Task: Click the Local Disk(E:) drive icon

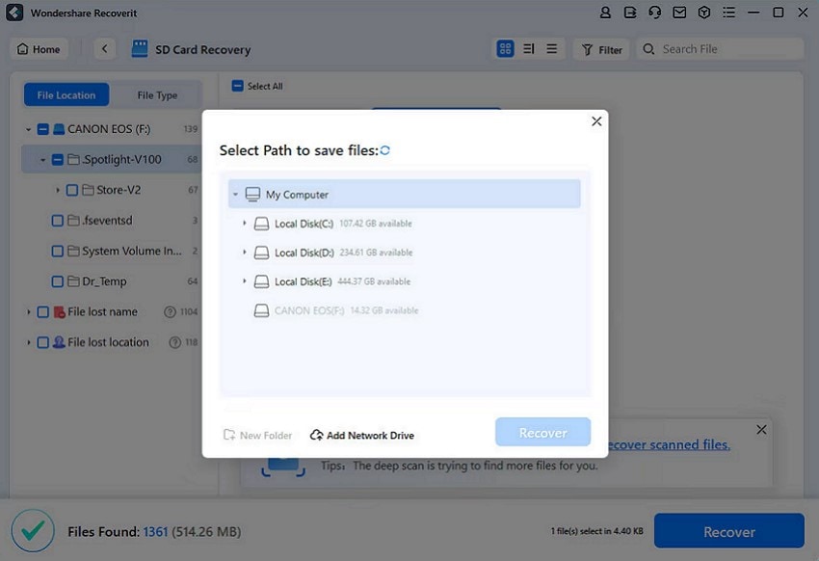Action: coord(261,282)
